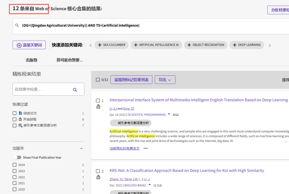Click the 添加关键词 button
Screen dimensions: 289x194
coord(29,45)
